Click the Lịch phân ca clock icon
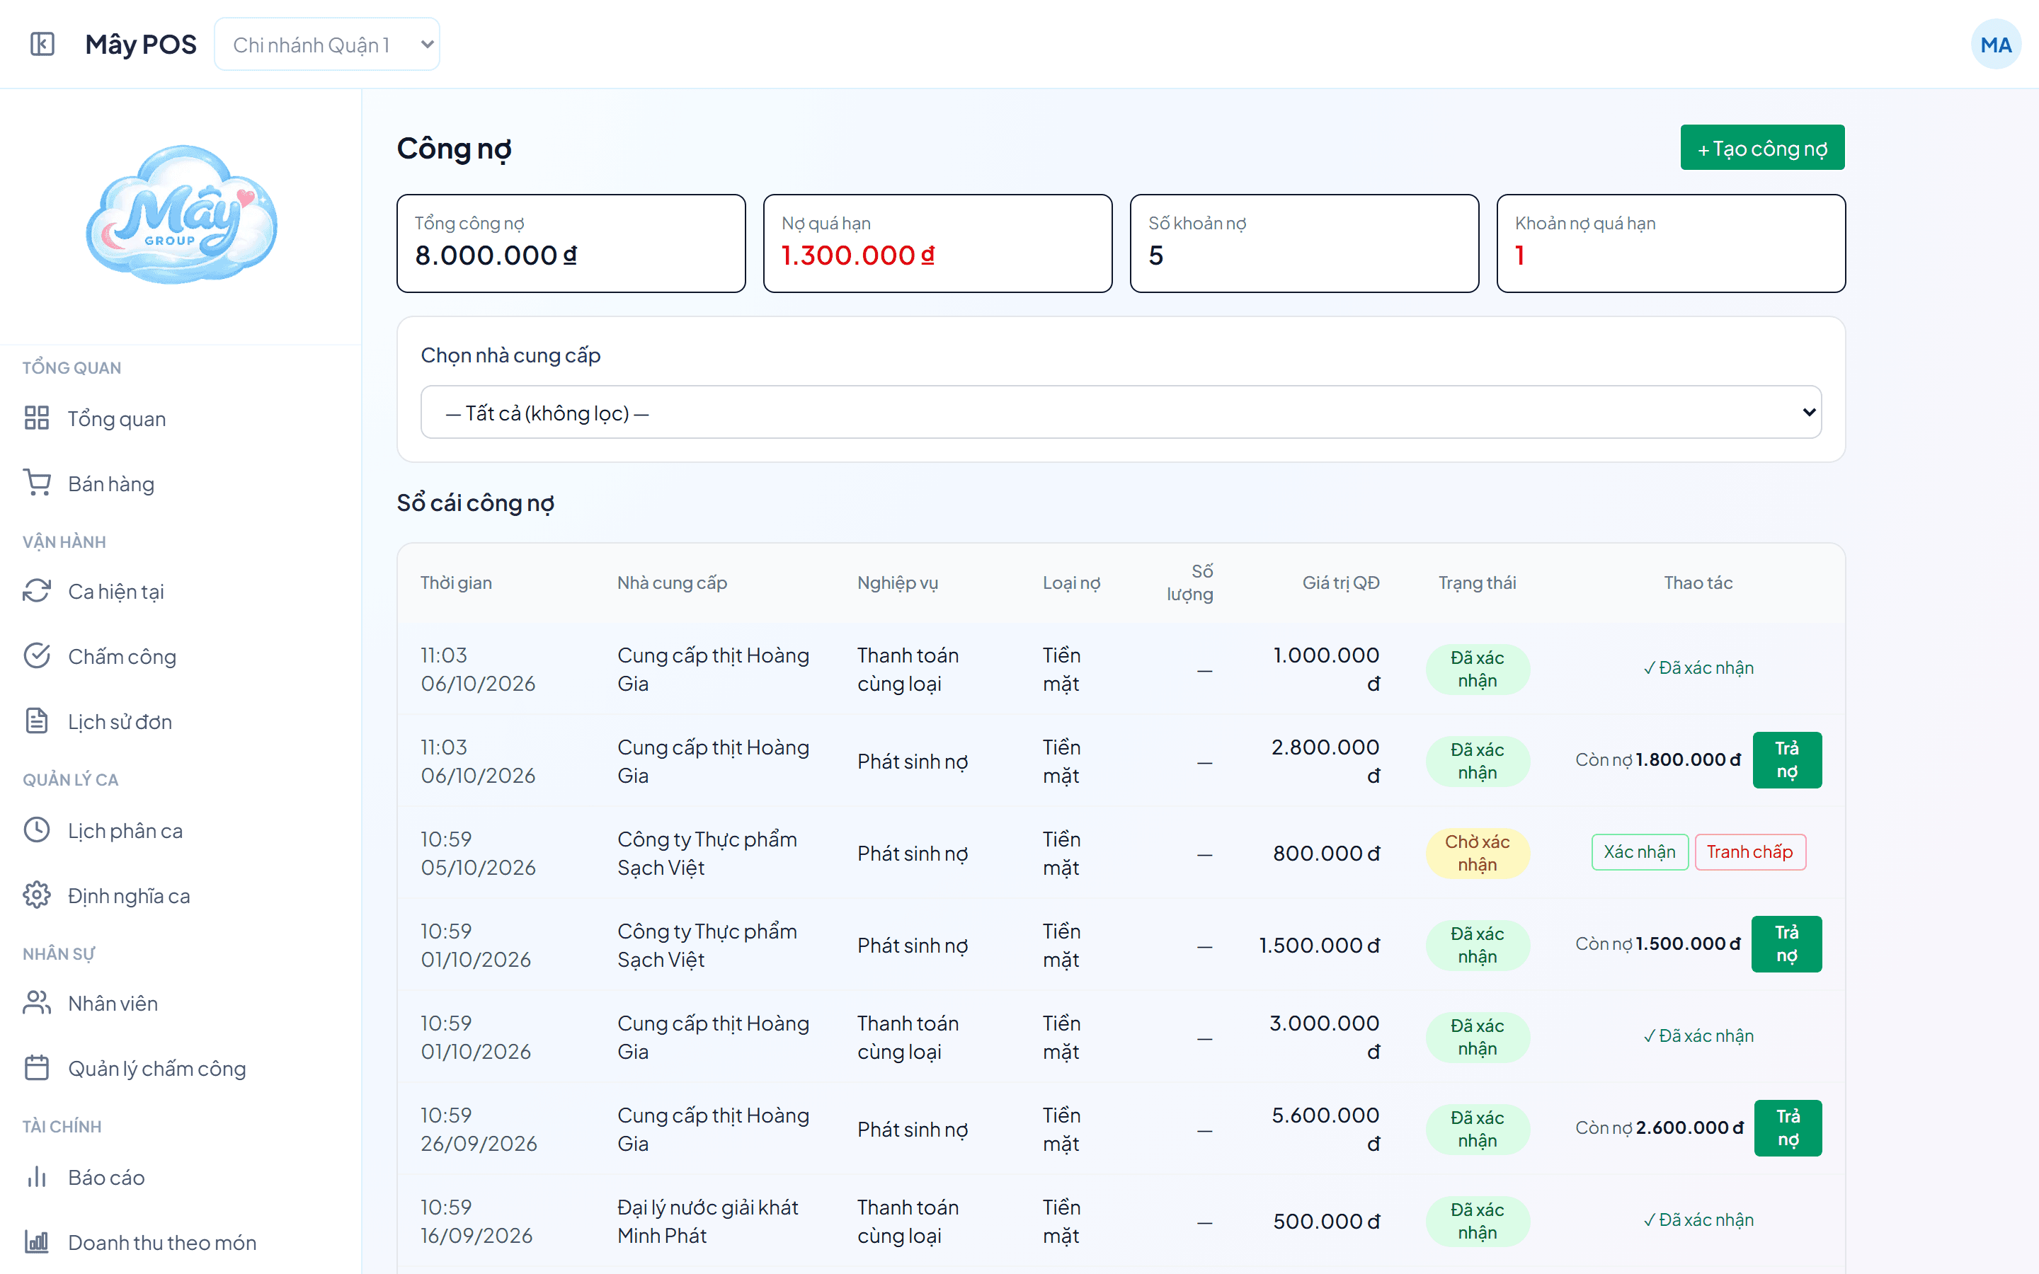This screenshot has height=1274, width=2039. click(x=36, y=830)
